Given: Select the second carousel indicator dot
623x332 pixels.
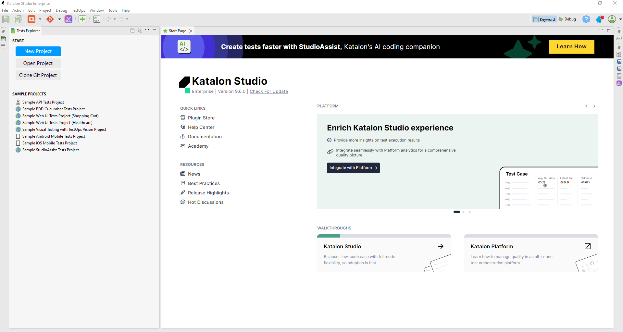Looking at the screenshot, I should pyautogui.click(x=463, y=212).
